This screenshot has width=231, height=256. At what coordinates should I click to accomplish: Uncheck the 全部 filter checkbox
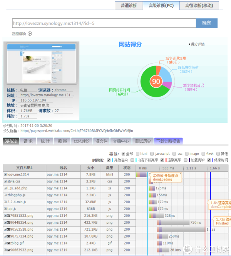click(124, 154)
